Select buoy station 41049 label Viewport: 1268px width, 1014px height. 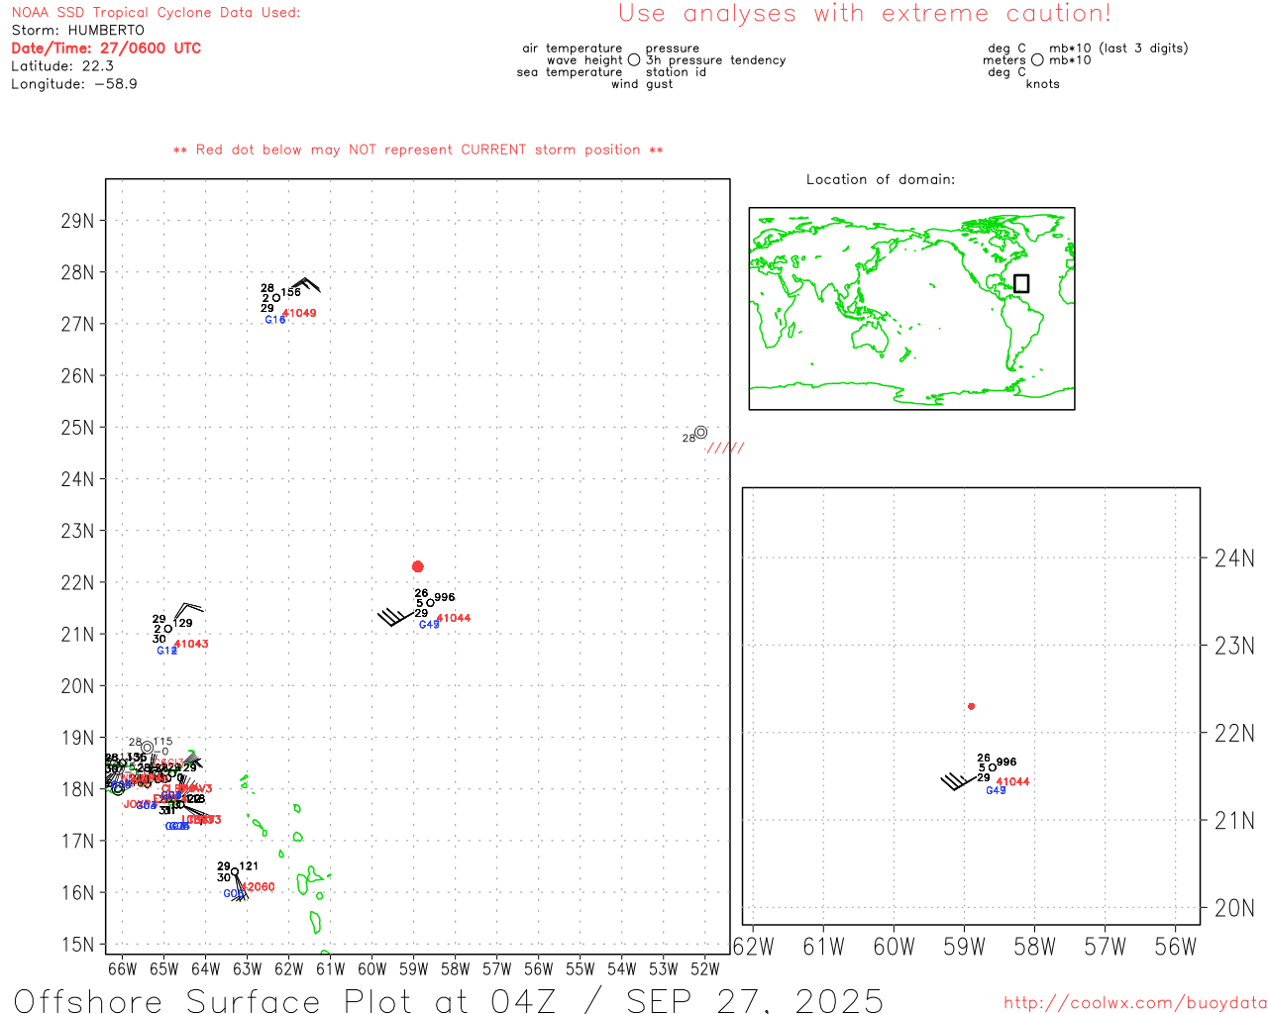[x=300, y=313]
